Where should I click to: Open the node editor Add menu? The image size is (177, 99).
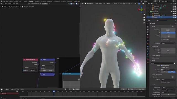coord(14,4)
